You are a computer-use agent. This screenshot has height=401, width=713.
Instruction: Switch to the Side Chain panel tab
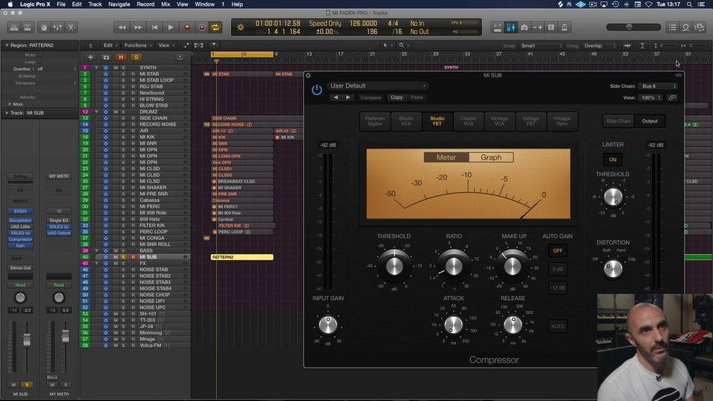[x=619, y=121]
